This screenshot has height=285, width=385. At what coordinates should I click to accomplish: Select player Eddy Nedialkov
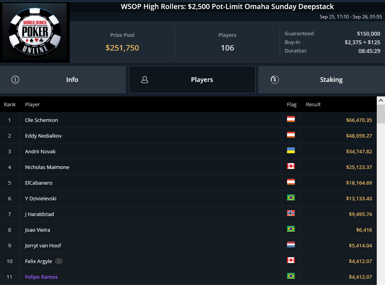(43, 136)
